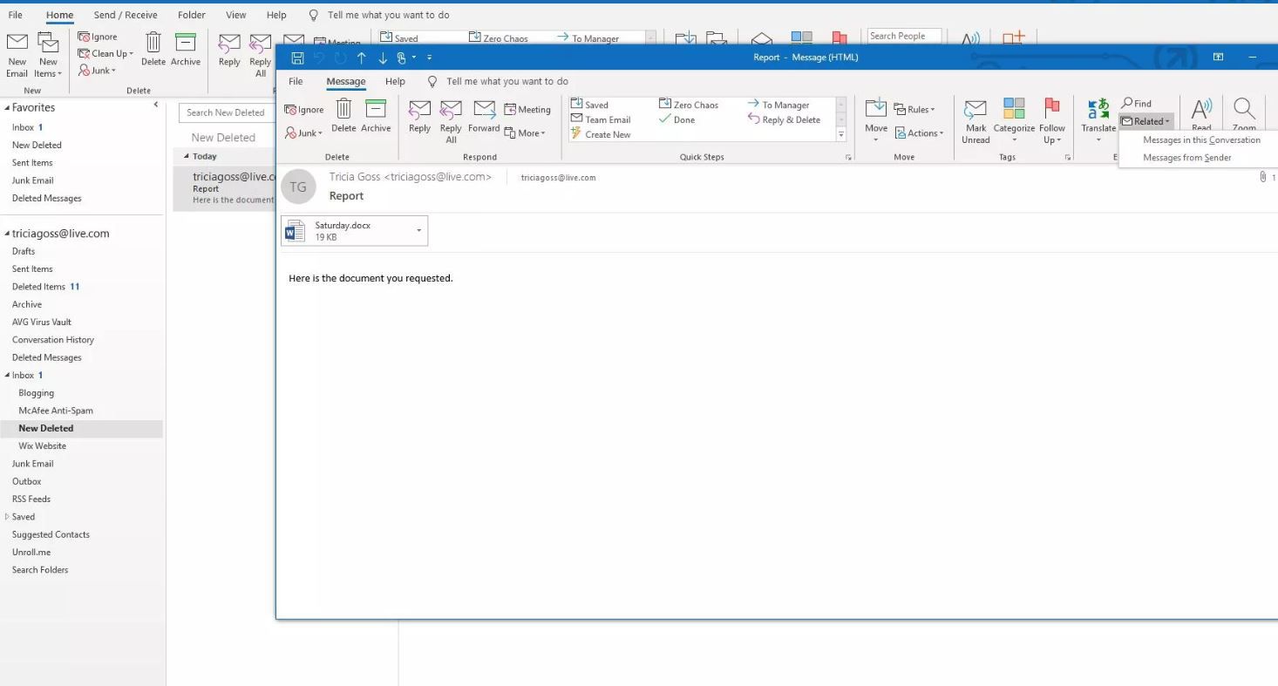The height and width of the screenshot is (686, 1278).
Task: Choose Messages in this Conversation
Action: point(1200,140)
